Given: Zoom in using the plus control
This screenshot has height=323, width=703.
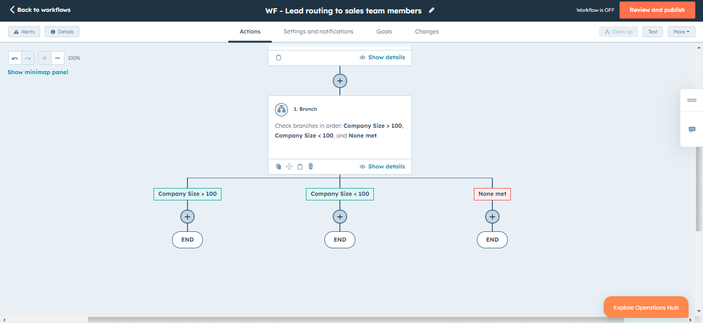Looking at the screenshot, I should pos(44,58).
